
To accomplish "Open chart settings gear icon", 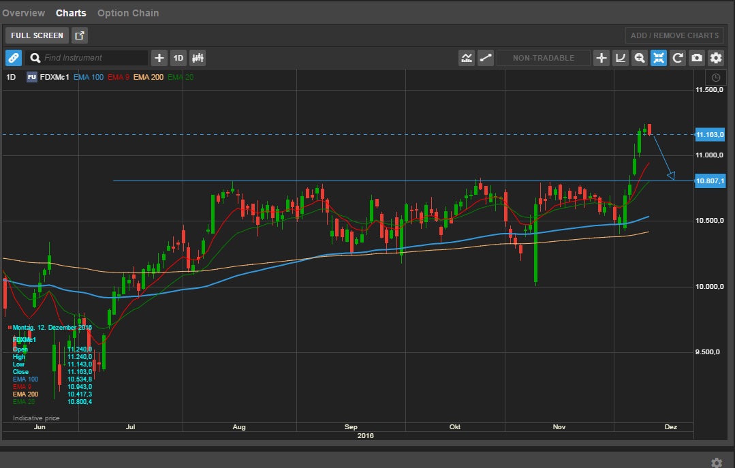I will tap(715, 58).
